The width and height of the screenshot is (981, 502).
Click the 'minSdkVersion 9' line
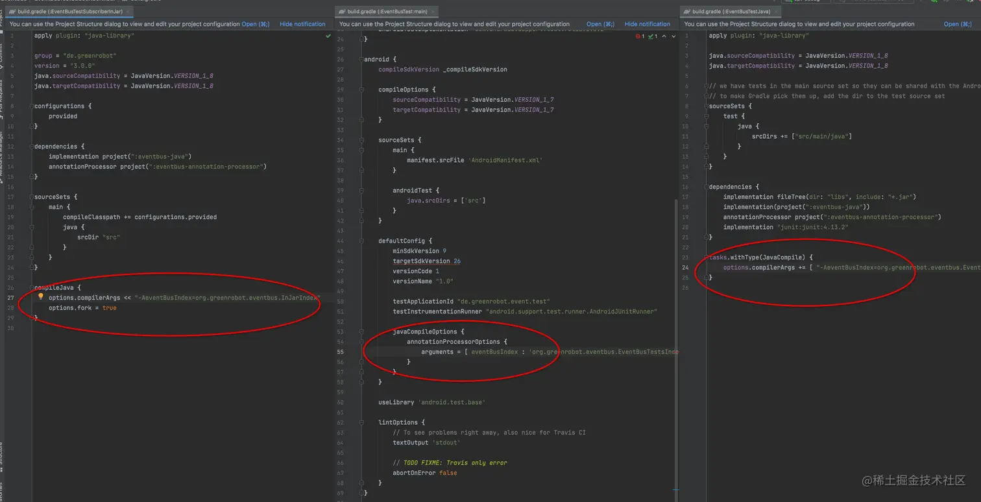pyautogui.click(x=419, y=251)
